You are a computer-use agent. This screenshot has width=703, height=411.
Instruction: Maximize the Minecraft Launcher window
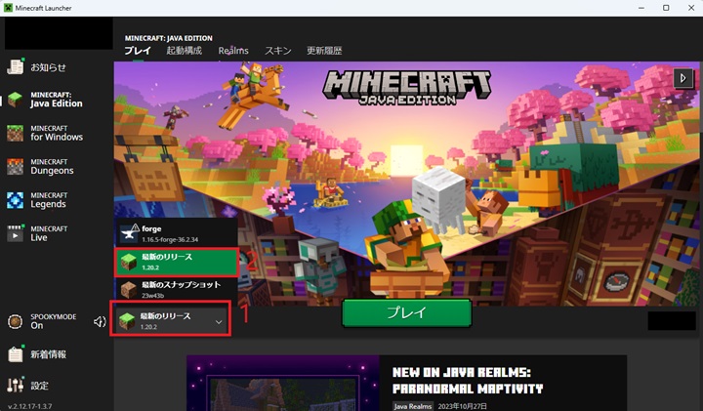pyautogui.click(x=666, y=8)
